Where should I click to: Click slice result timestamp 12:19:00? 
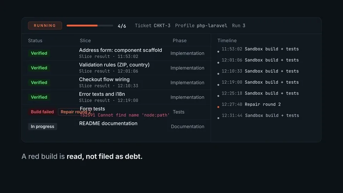tap(128, 100)
